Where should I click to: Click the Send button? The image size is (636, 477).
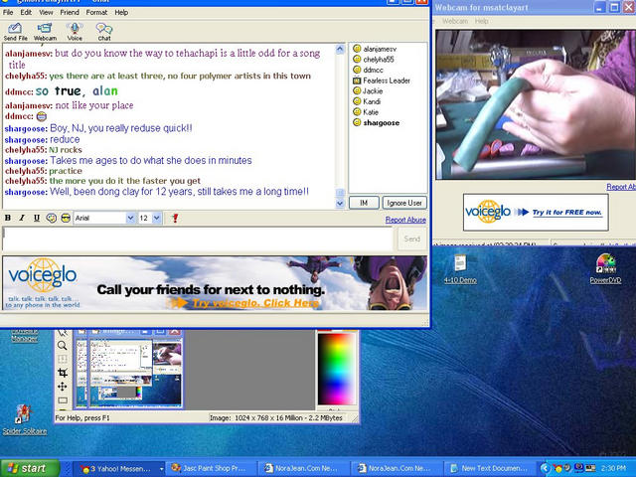point(412,238)
